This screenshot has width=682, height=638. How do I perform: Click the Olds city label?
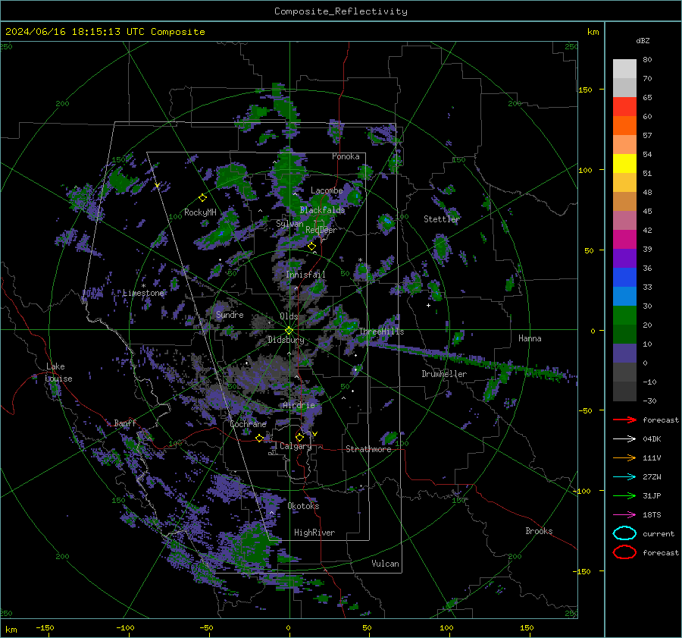tap(289, 316)
